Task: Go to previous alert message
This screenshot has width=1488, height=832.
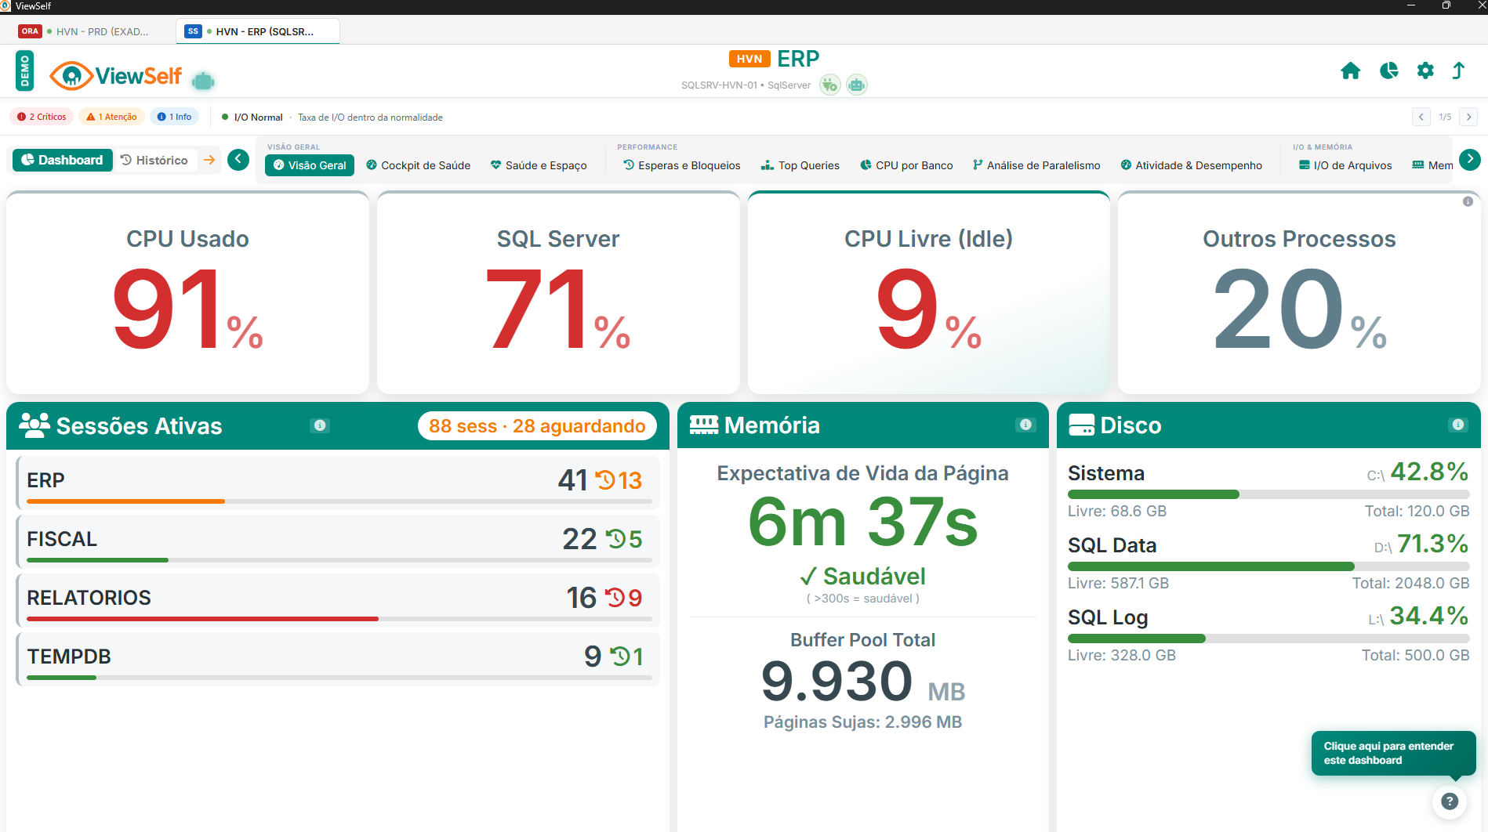Action: [x=1421, y=117]
